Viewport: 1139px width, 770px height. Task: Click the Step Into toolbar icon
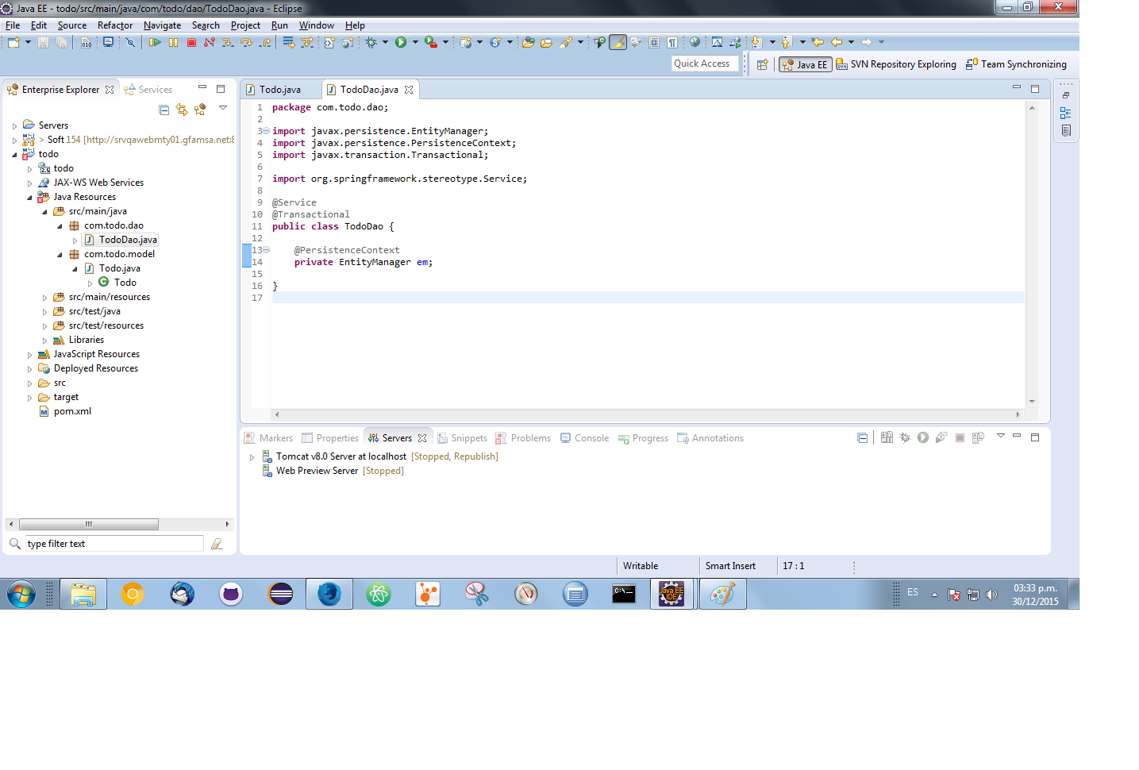228,42
